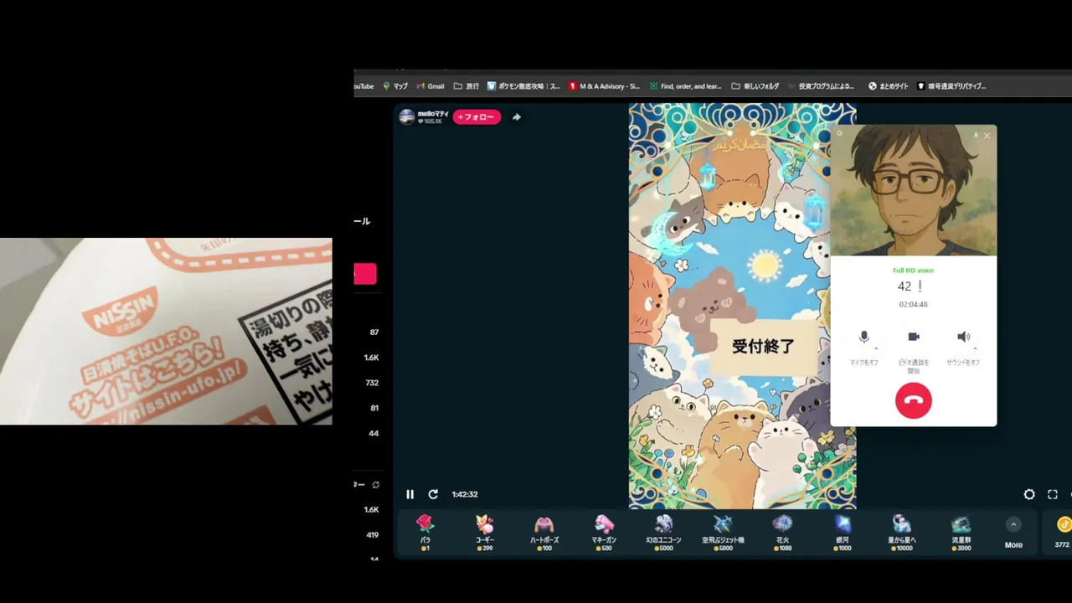Click the Nissin UFO webcam overlay

tap(166, 331)
